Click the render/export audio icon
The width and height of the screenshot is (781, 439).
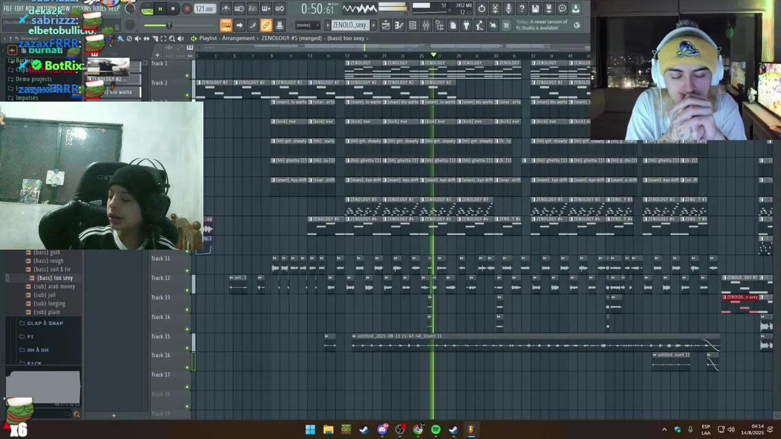click(549, 9)
